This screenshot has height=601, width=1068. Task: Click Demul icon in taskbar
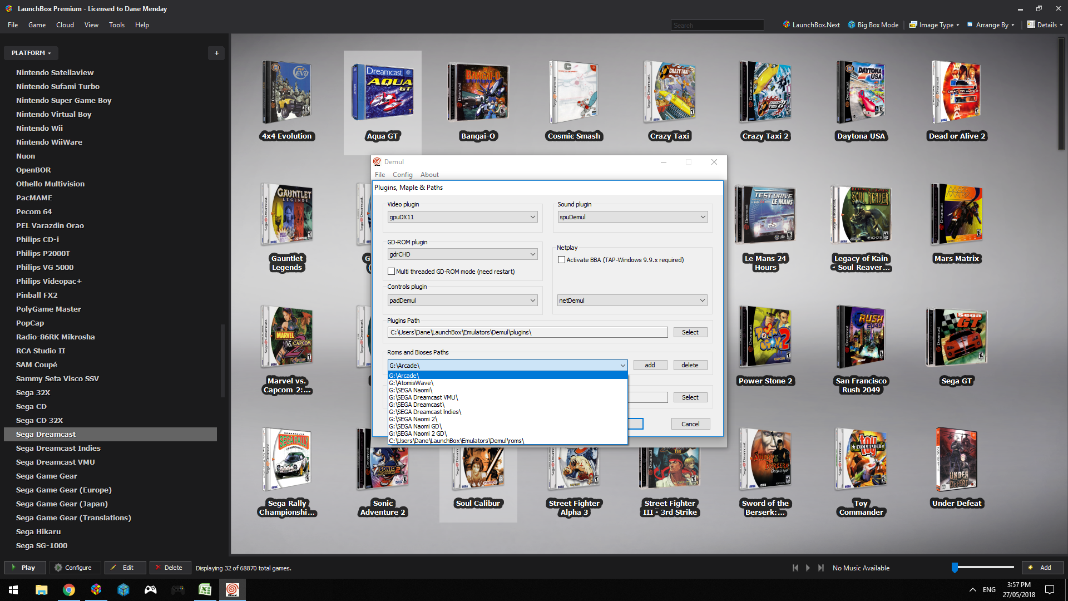(x=232, y=590)
